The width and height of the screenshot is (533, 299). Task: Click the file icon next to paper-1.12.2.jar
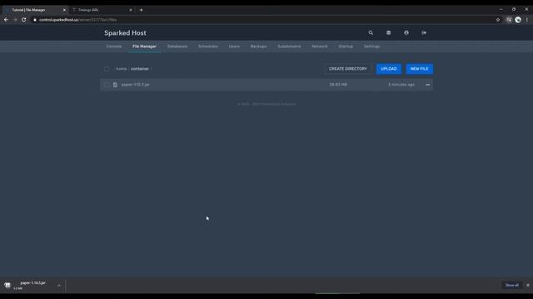coord(115,85)
